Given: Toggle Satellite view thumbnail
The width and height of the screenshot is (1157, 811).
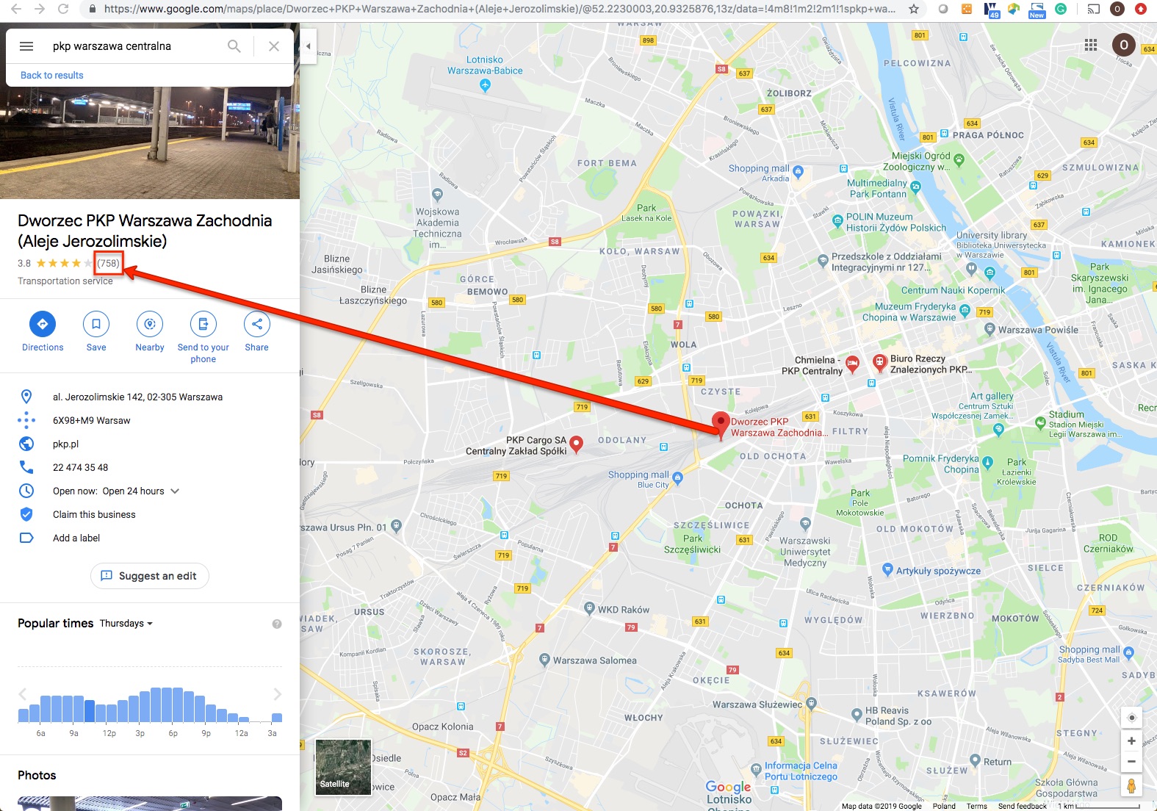Looking at the screenshot, I should [x=343, y=767].
